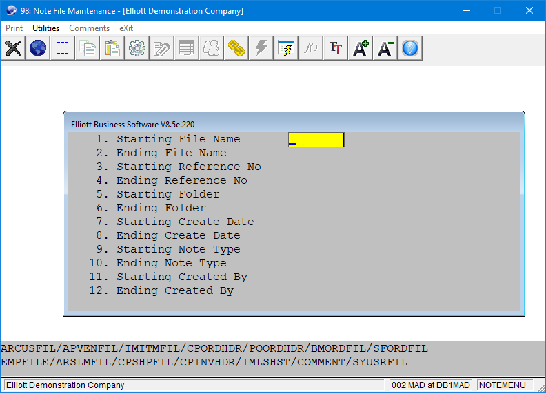Click ARSLMFIL in the file name hint
Screen dimensions: 546x393
[83, 363]
